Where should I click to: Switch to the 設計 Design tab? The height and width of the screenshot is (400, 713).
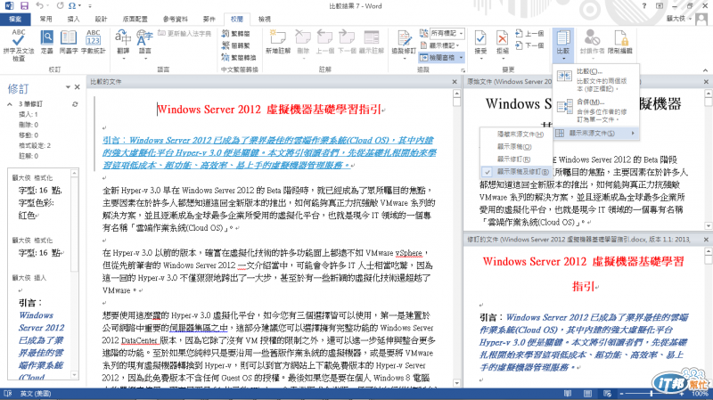[101, 19]
